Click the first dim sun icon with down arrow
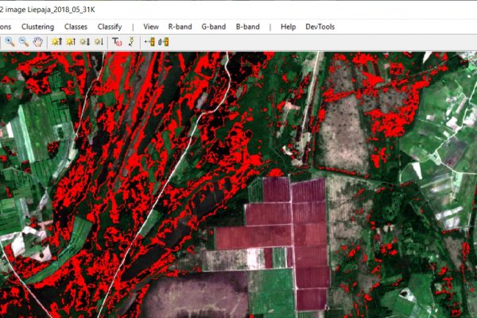The image size is (477, 318). [x=84, y=42]
